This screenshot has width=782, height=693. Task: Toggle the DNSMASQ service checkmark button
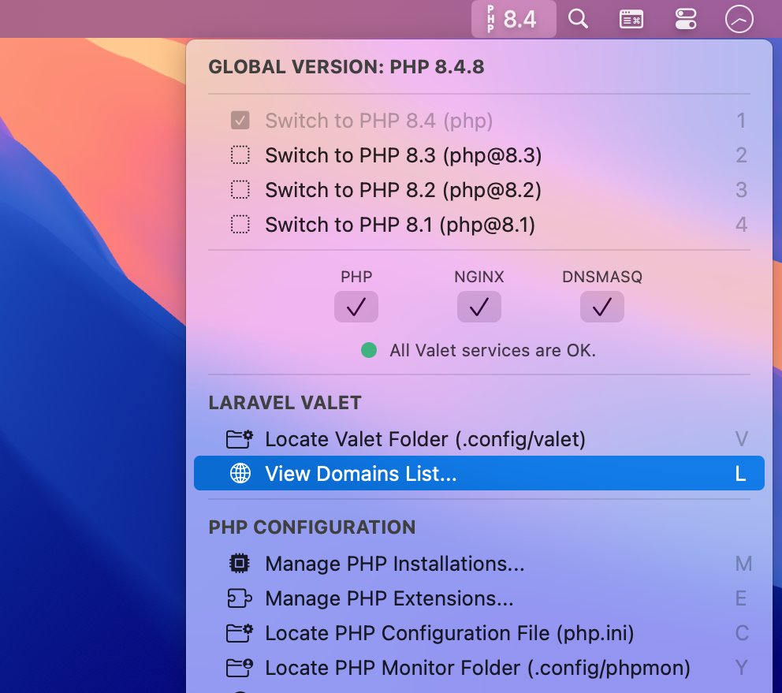point(602,307)
